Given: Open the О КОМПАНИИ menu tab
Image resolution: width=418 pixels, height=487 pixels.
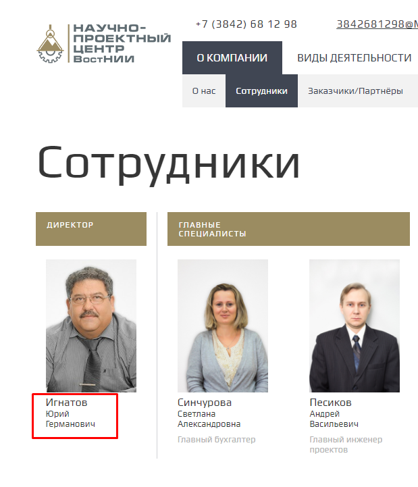Looking at the screenshot, I should click(x=232, y=58).
